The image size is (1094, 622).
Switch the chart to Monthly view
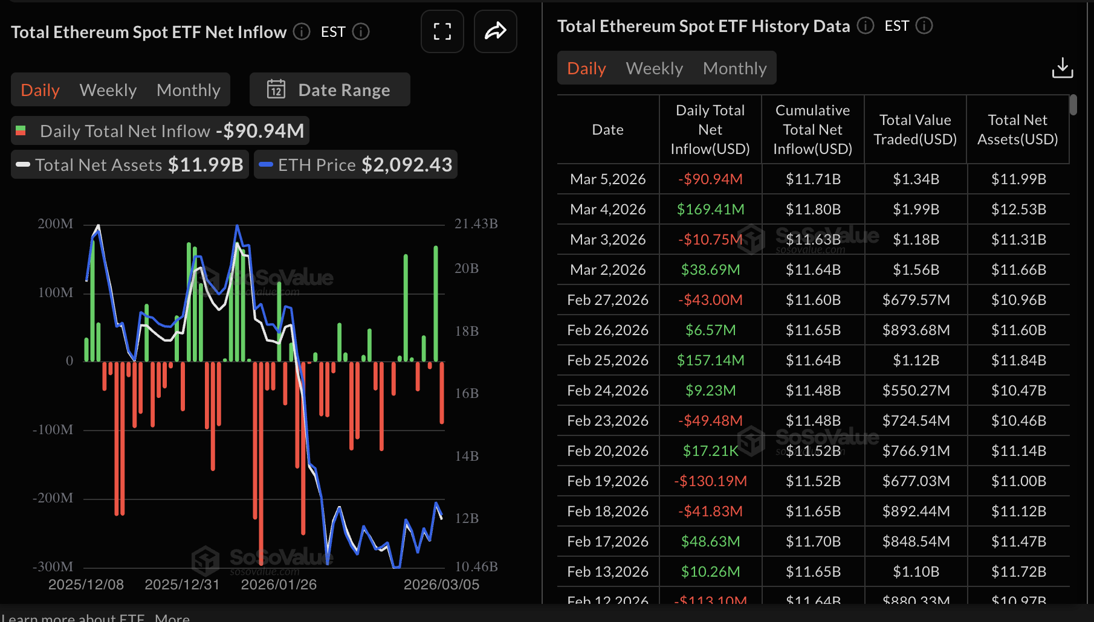189,90
